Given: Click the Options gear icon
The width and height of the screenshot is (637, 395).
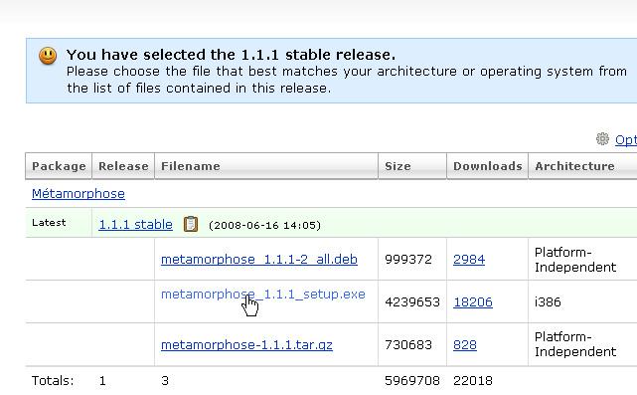Looking at the screenshot, I should [602, 139].
